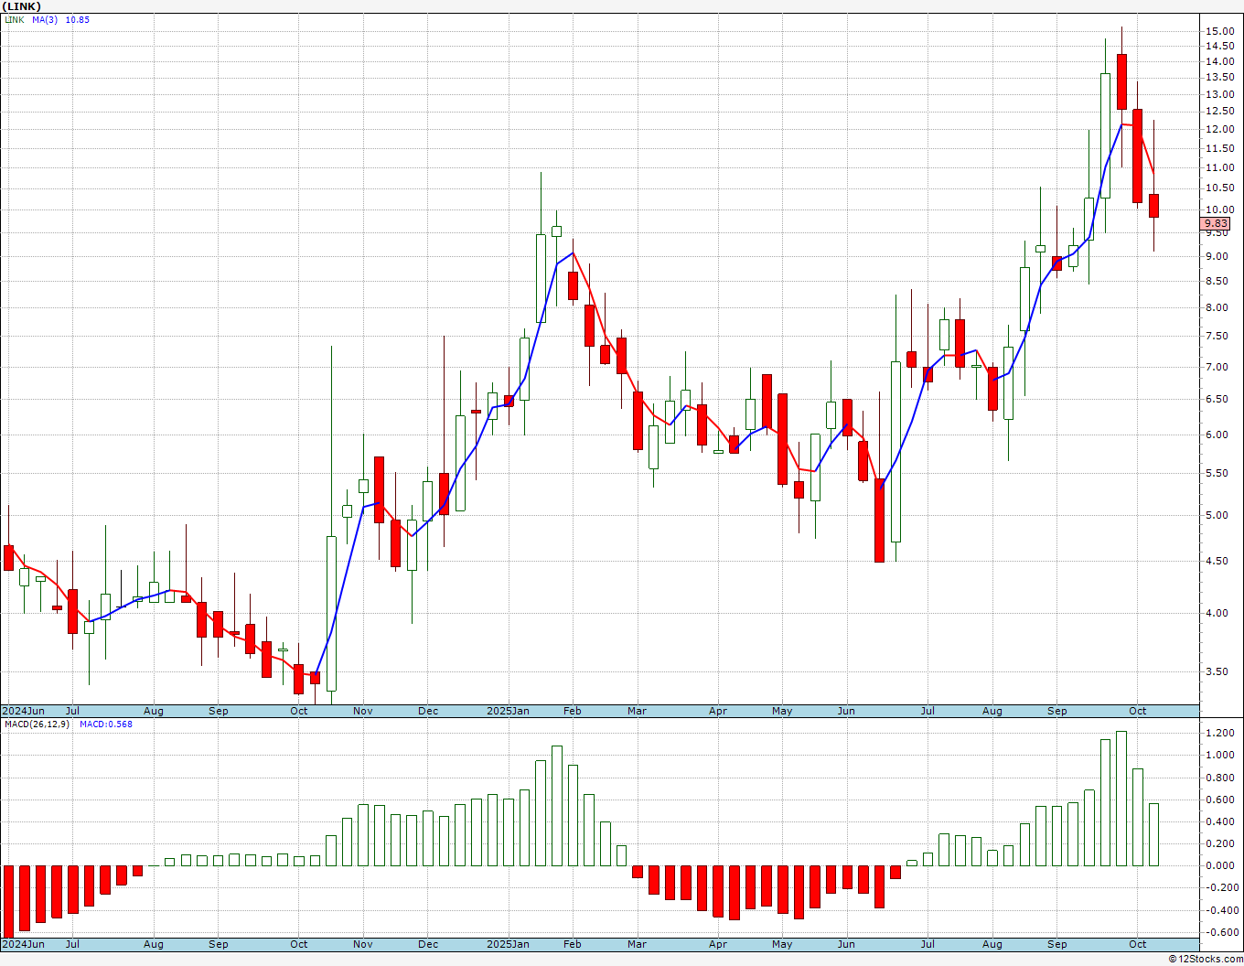Select the 15.00 price axis label
Image resolution: width=1244 pixels, height=966 pixels.
coord(1218,31)
